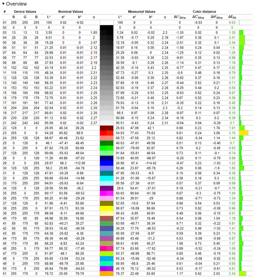Select the dark red swatch in row 22
254x277 pixels.
pos(107,128)
